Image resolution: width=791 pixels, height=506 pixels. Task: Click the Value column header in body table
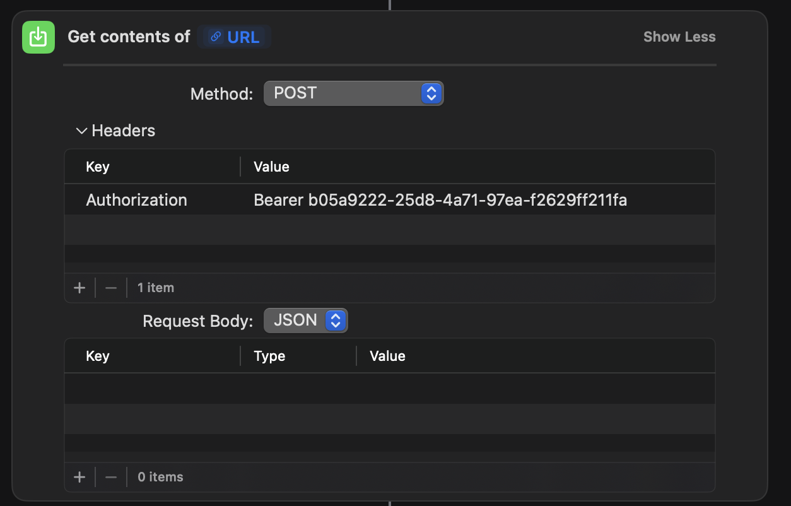(387, 356)
